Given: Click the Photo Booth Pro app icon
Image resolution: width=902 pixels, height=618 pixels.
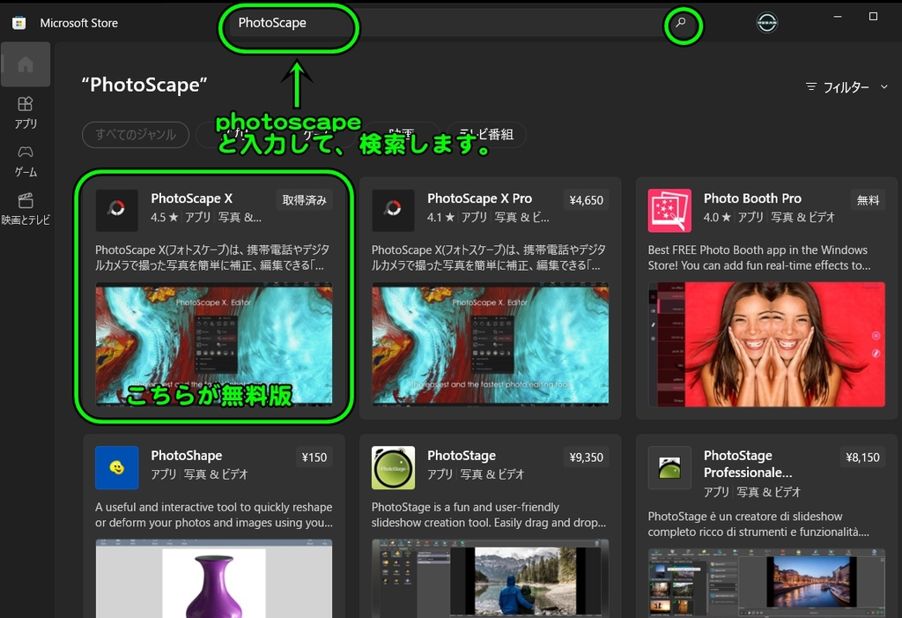Looking at the screenshot, I should [669, 210].
